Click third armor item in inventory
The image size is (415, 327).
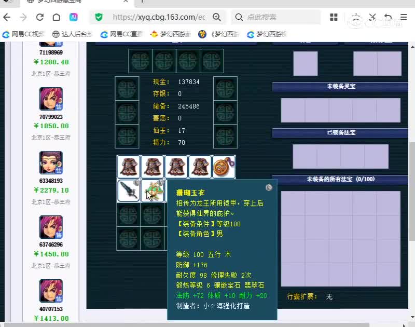(x=176, y=167)
